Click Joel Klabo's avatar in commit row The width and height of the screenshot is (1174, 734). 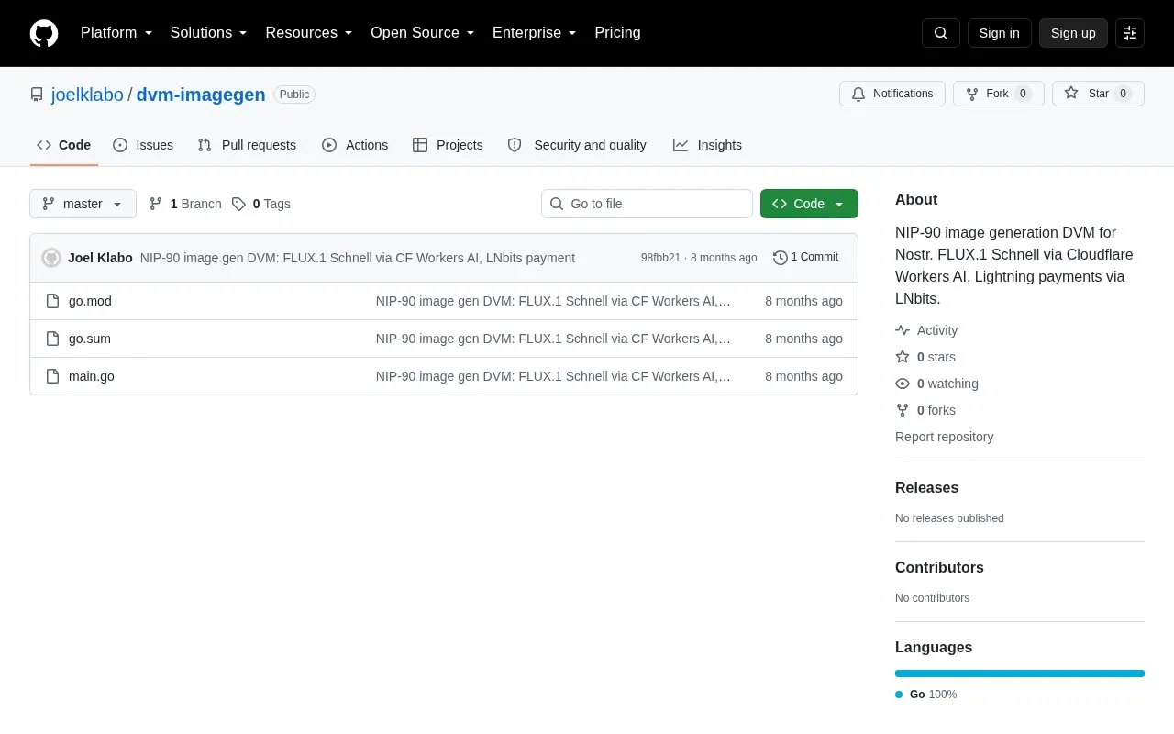pyautogui.click(x=51, y=258)
